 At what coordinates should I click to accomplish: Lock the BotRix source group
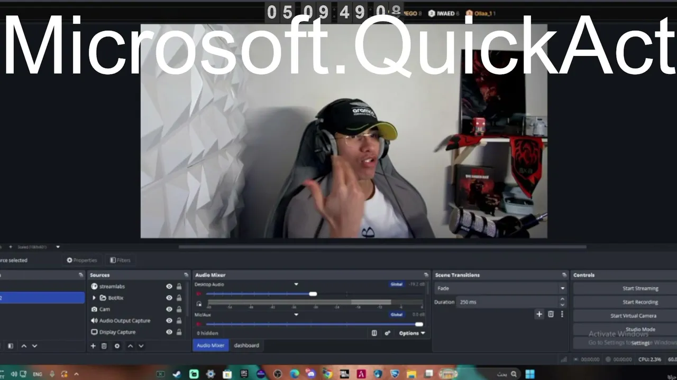(179, 298)
